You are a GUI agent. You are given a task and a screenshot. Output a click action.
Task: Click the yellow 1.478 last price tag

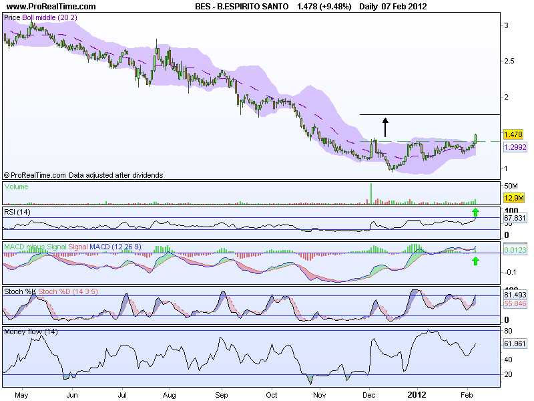click(513, 134)
